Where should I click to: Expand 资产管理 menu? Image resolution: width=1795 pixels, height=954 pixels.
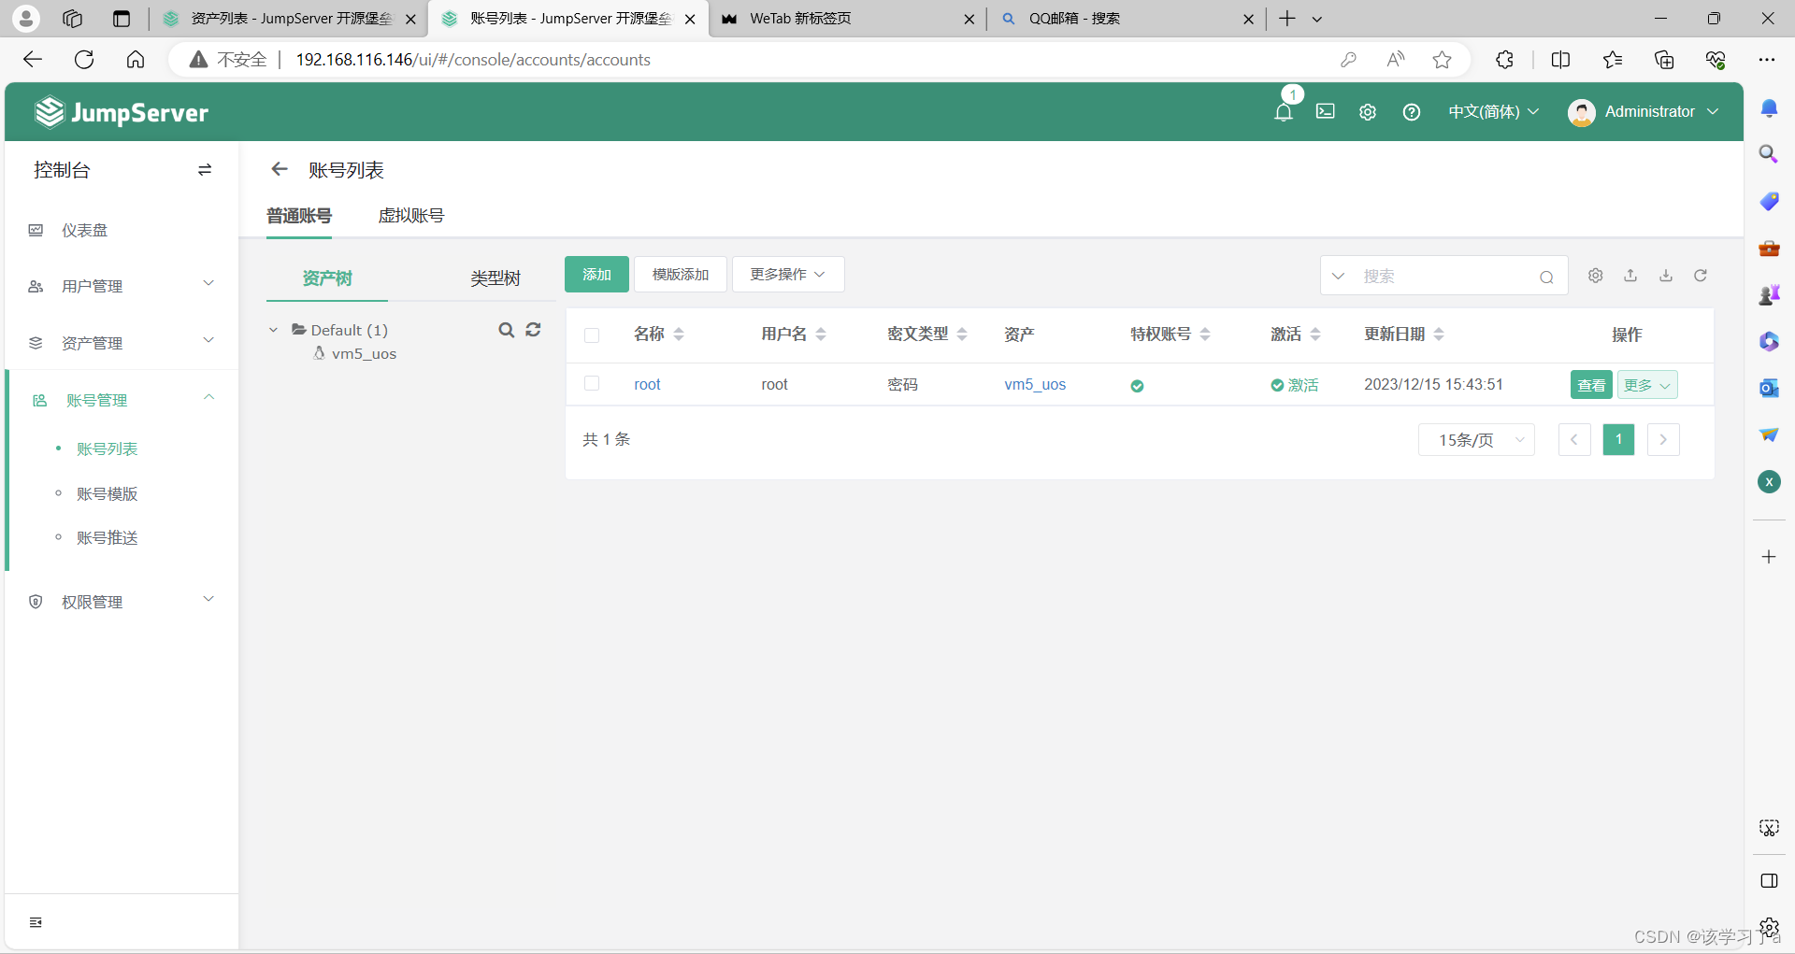122,343
